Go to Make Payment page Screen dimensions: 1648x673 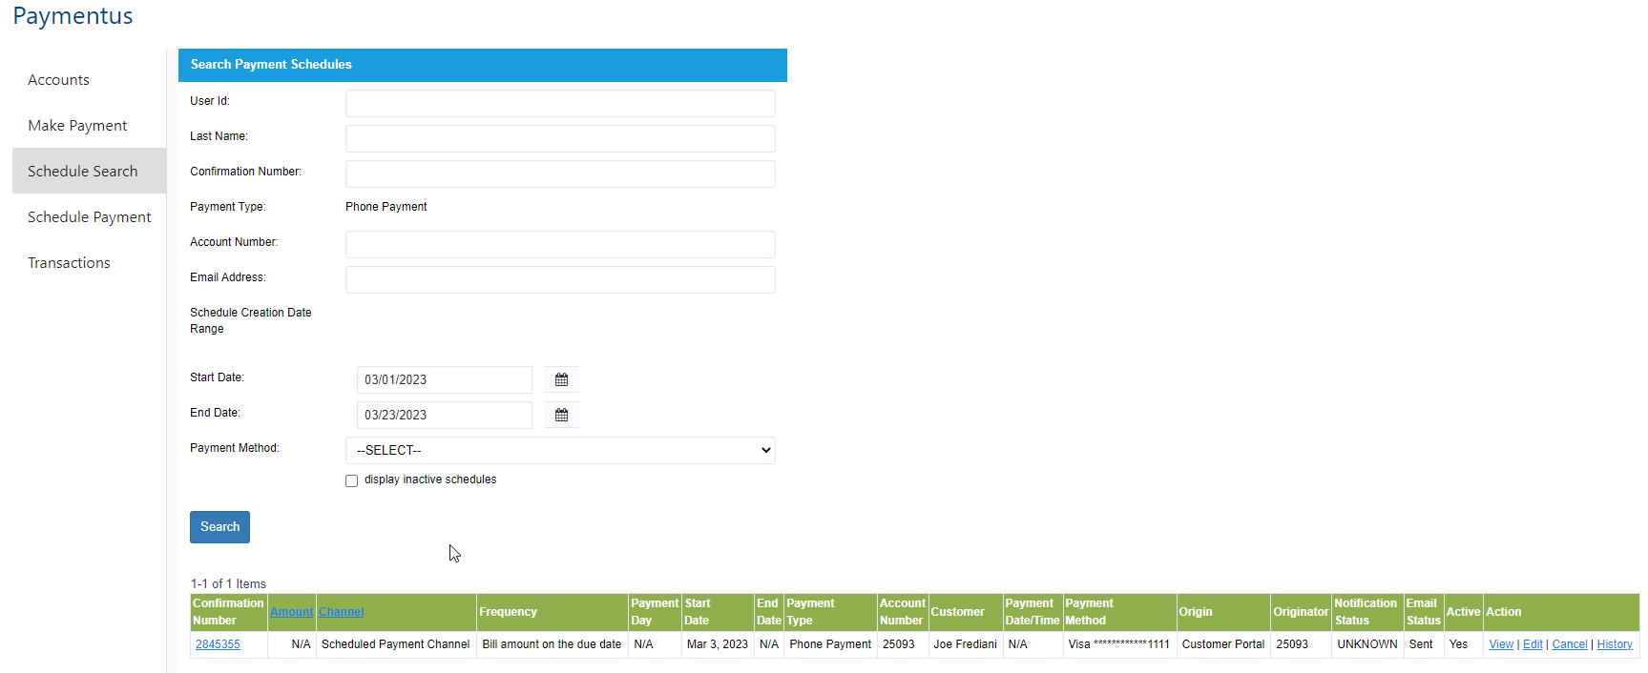[x=77, y=126]
